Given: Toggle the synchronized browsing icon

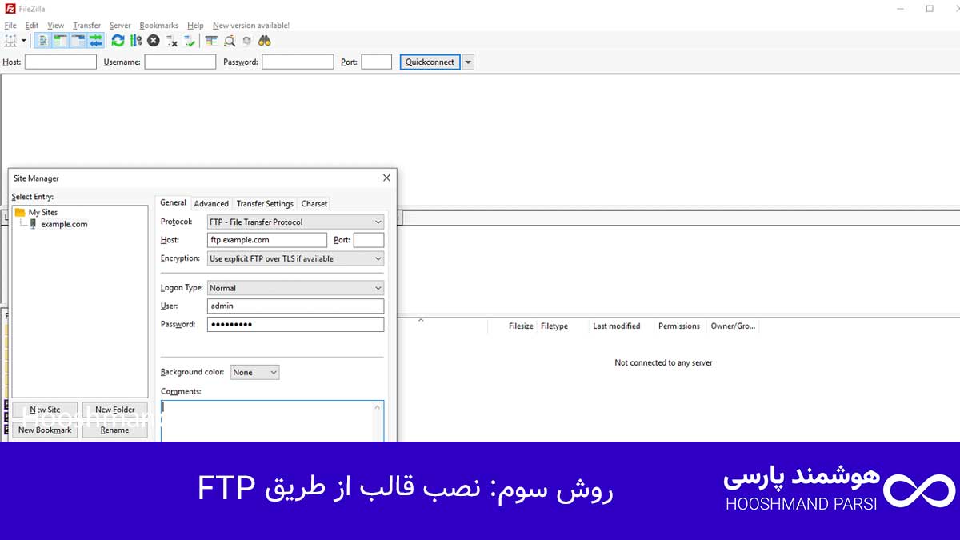Looking at the screenshot, I should [x=246, y=41].
